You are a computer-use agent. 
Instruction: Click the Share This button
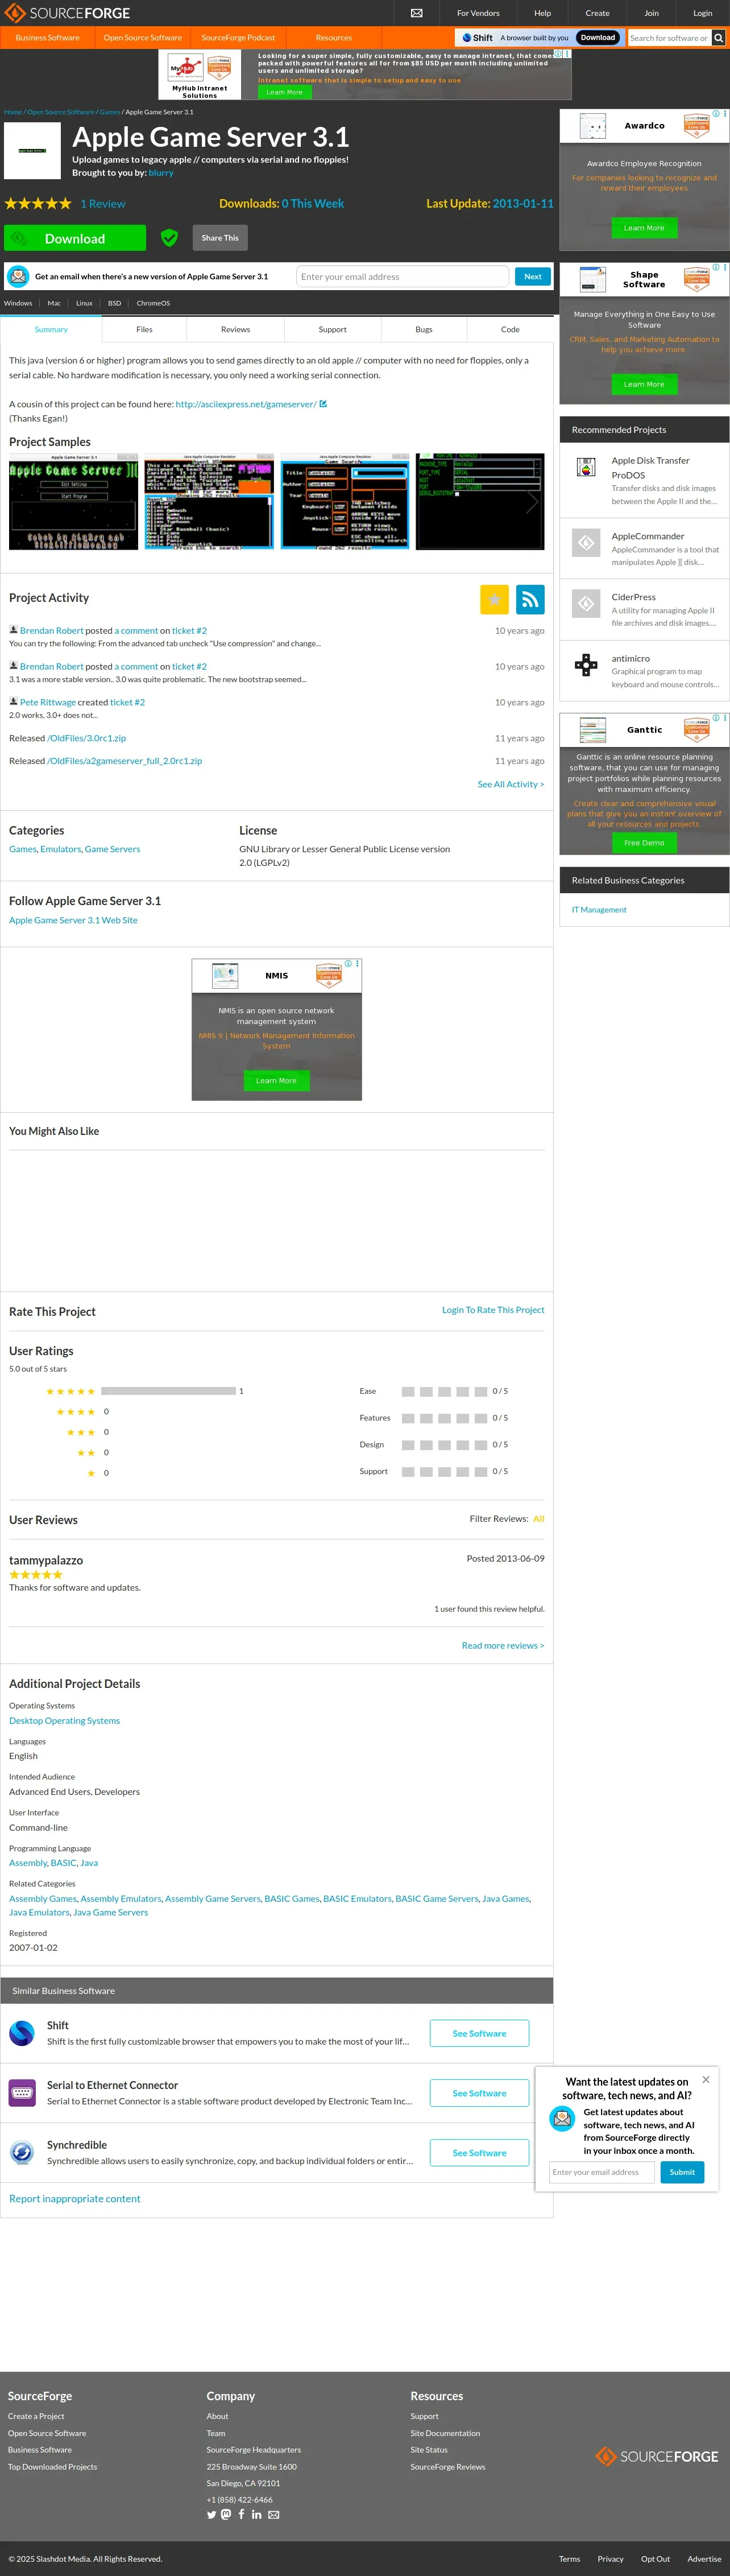pos(220,238)
